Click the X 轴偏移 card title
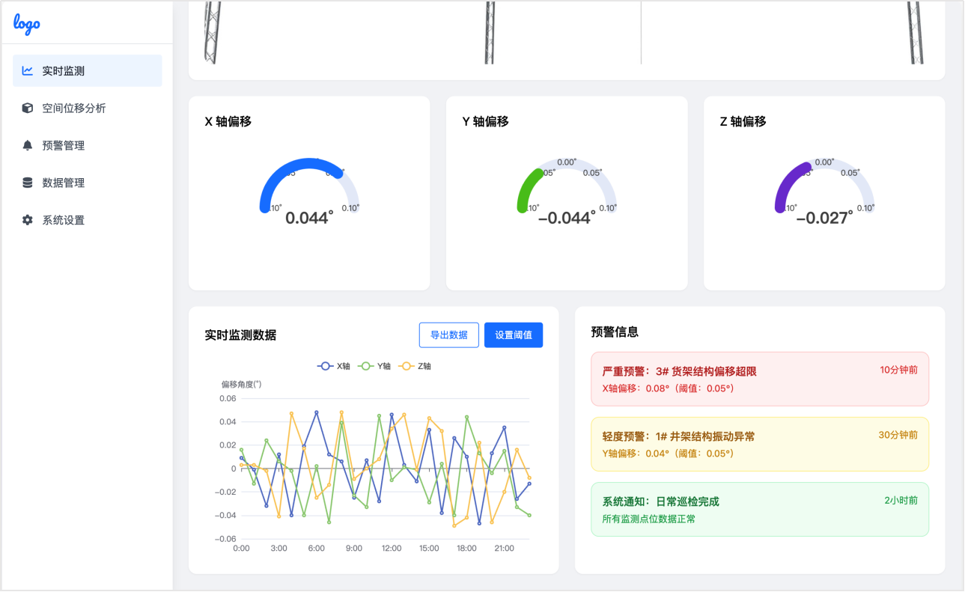The image size is (965, 592). 228,121
